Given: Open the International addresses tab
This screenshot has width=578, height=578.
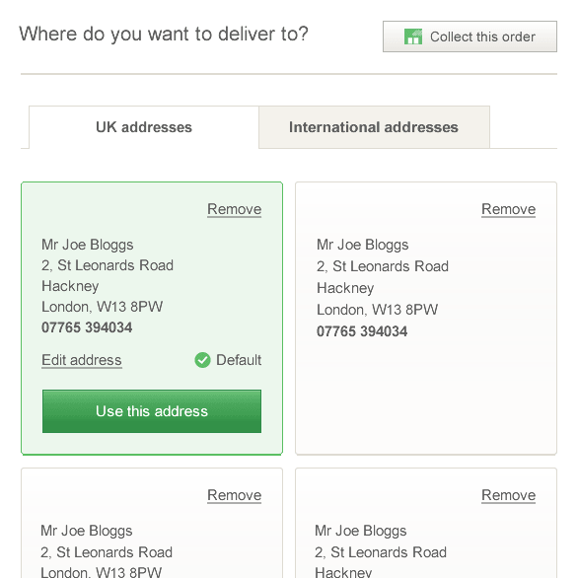Looking at the screenshot, I should click(374, 127).
